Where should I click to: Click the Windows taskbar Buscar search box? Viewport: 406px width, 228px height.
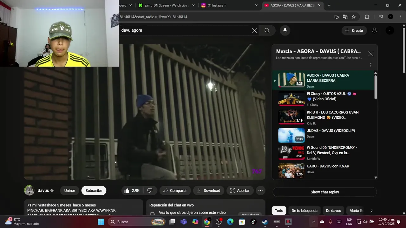[137, 222]
